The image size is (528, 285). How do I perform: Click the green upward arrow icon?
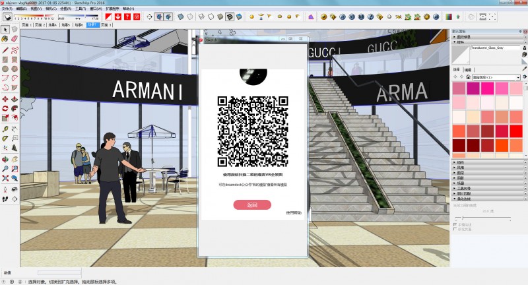(458, 16)
